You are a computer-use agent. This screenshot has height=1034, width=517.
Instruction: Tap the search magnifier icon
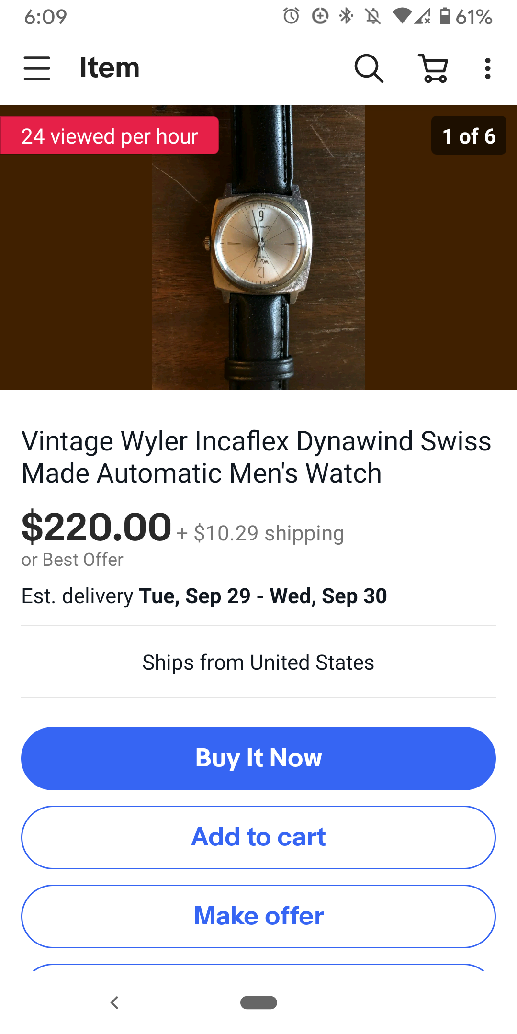click(369, 68)
